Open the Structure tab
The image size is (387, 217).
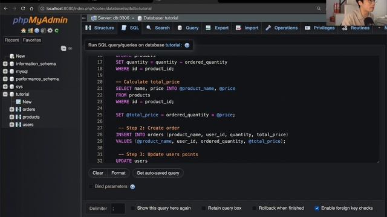(100, 28)
